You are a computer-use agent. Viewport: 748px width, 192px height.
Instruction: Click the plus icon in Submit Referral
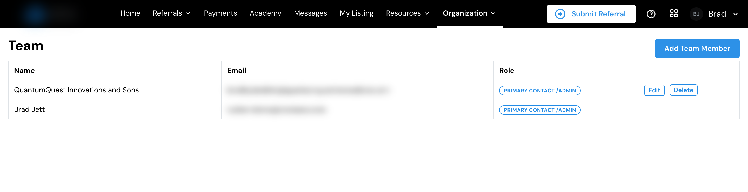click(560, 14)
